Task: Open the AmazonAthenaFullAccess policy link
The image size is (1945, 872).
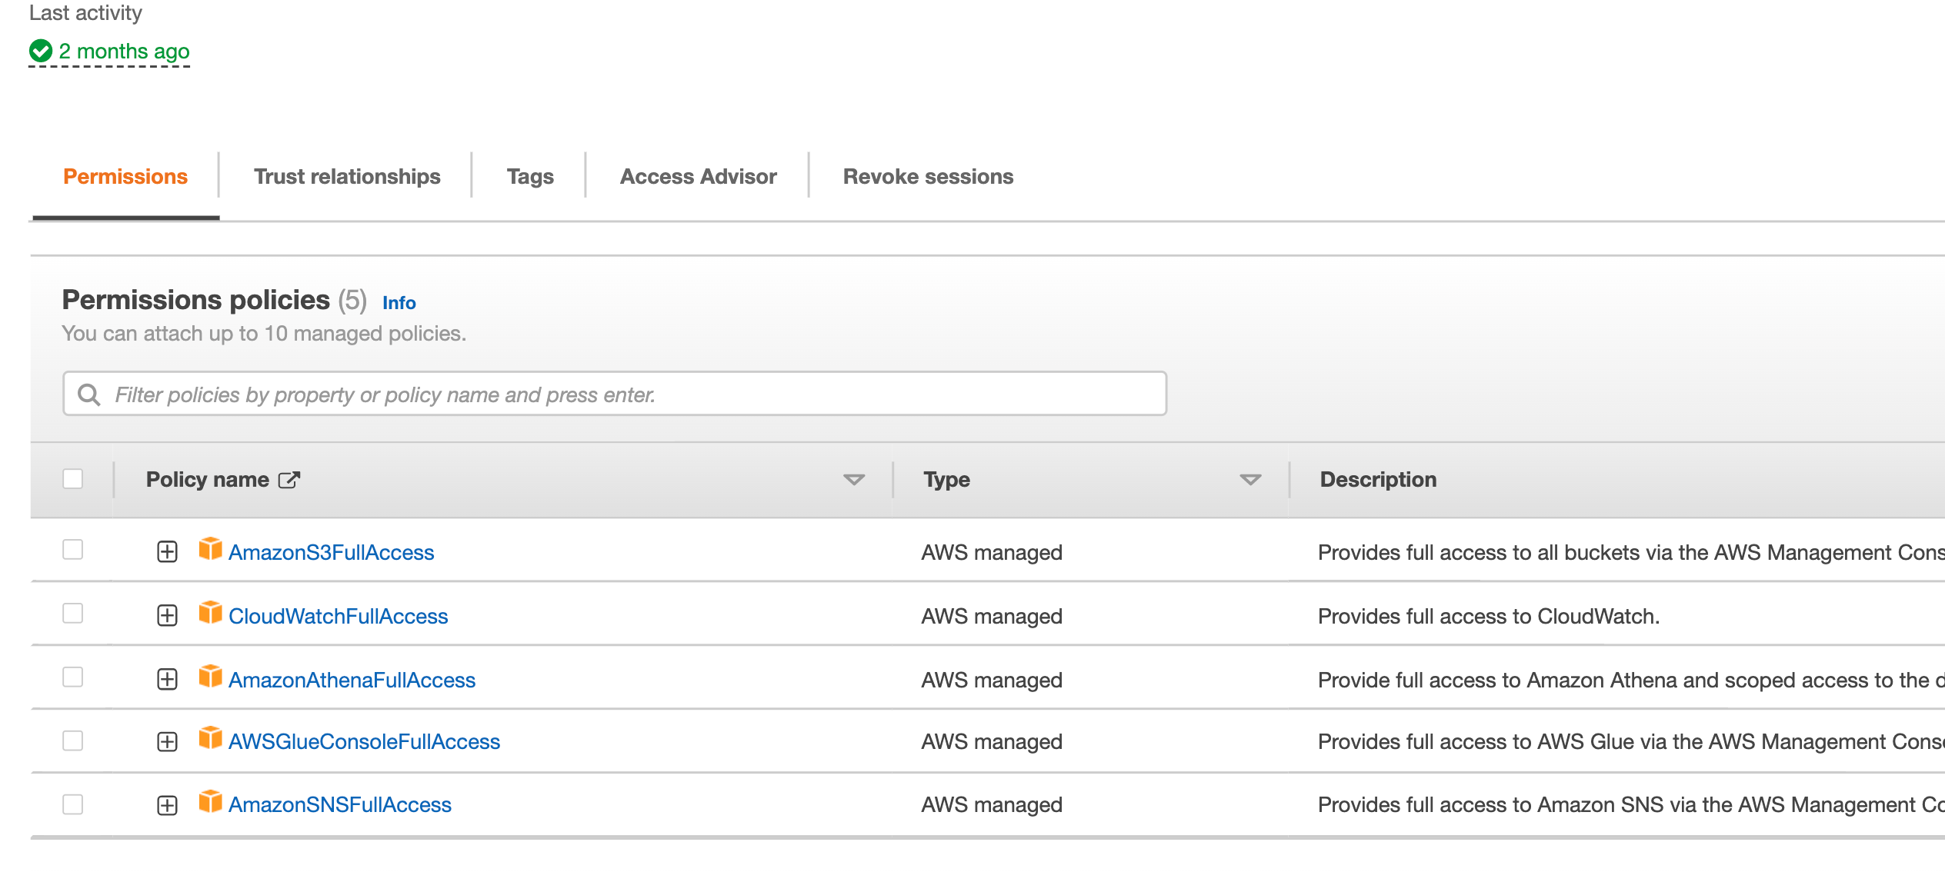Action: pyautogui.click(x=352, y=681)
